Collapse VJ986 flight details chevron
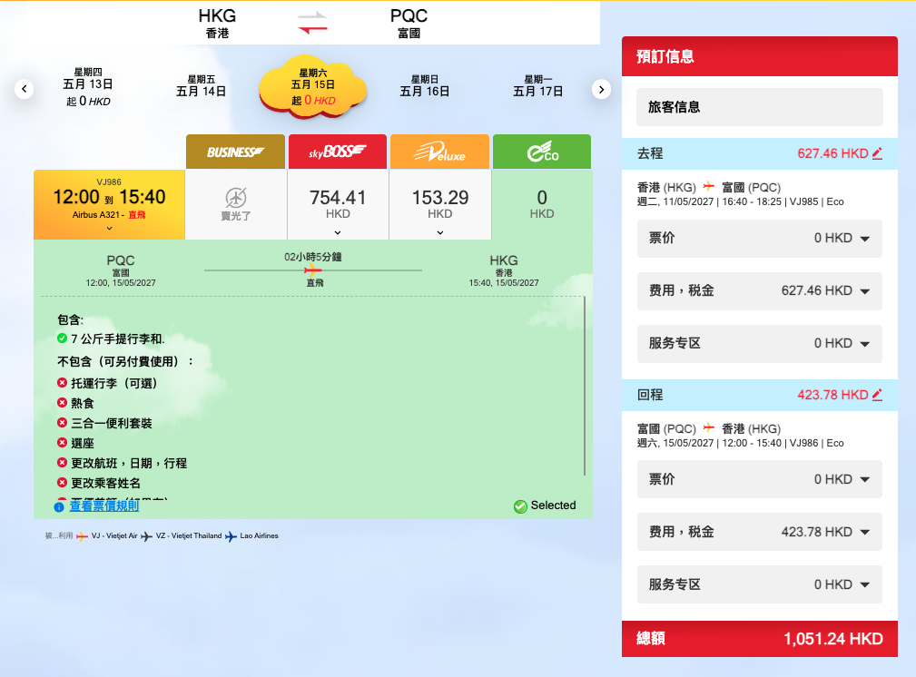 (109, 229)
